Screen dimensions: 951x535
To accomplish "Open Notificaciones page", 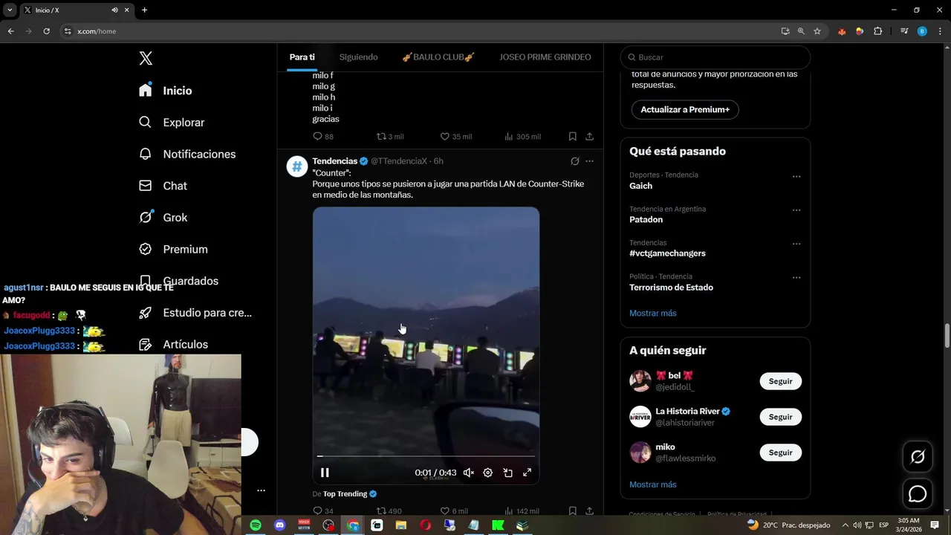I will (x=187, y=155).
